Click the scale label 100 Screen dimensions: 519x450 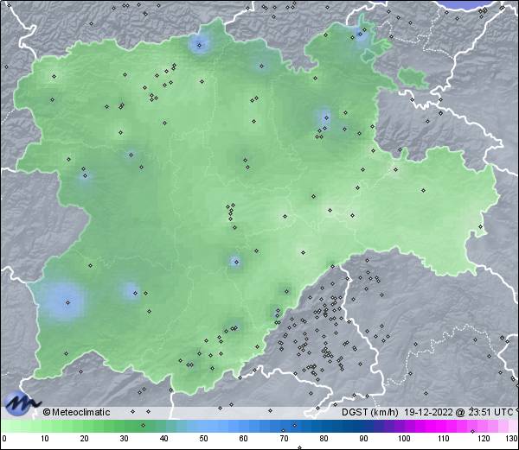pos(404,439)
